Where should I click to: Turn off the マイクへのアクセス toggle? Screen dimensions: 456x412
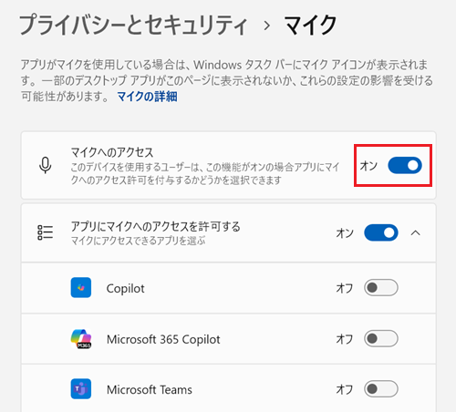tap(405, 165)
